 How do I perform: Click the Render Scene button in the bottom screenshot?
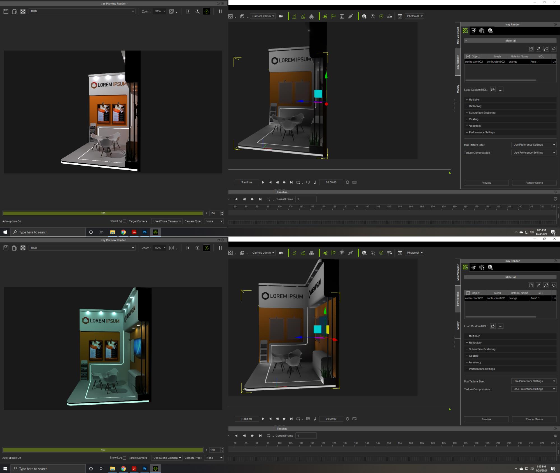[534, 419]
